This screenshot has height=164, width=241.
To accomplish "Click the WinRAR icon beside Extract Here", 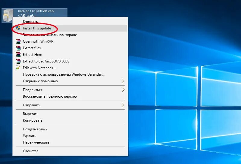I will [18, 55].
